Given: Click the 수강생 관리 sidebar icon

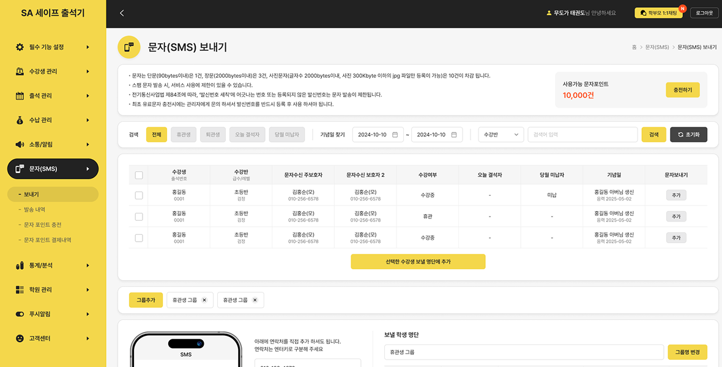Looking at the screenshot, I should [x=20, y=72].
